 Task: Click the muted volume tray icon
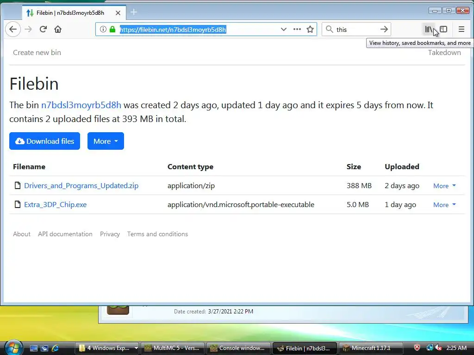pos(438,348)
